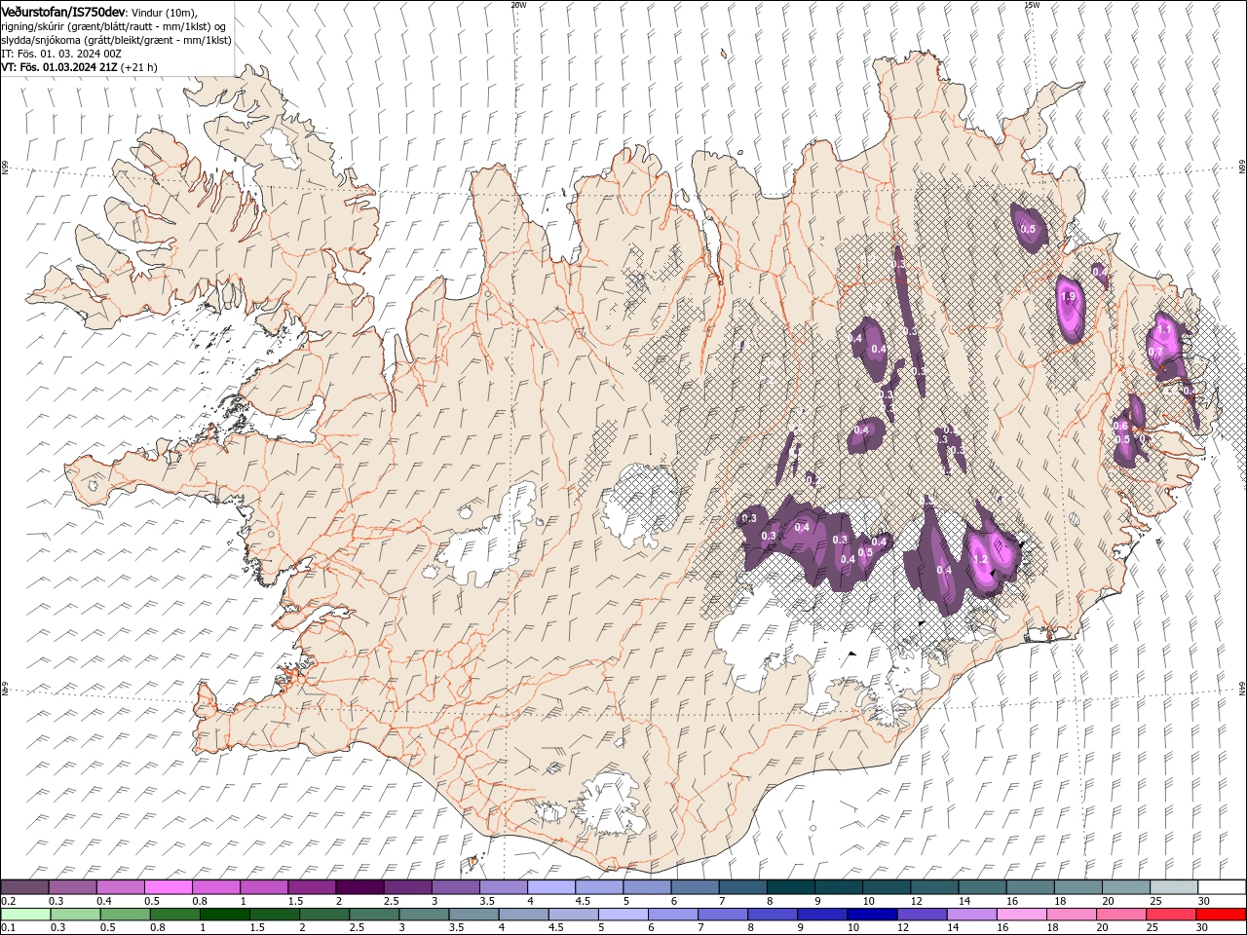
Task: Click the darkest green 1 rain legend swatch
Action: tap(224, 915)
